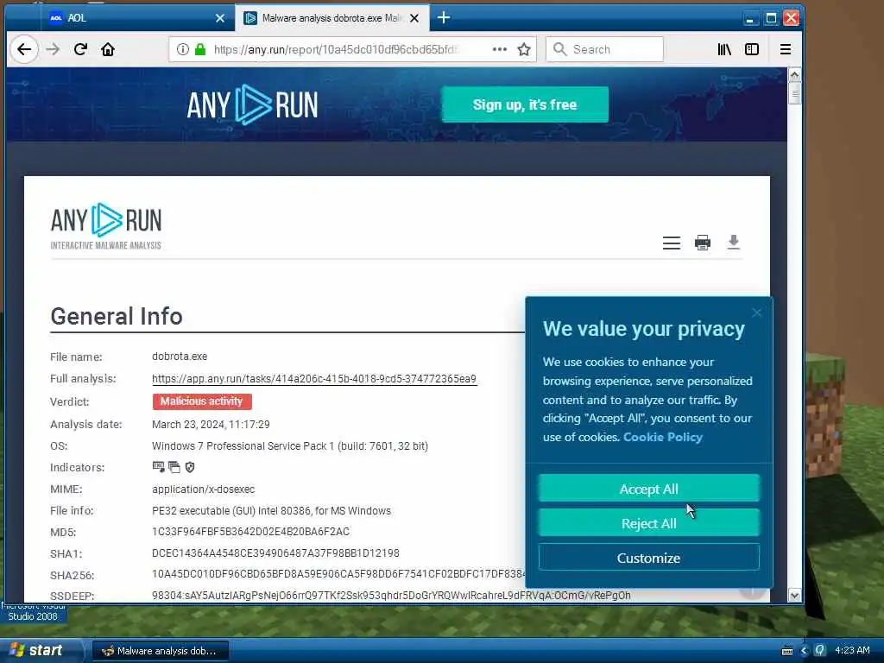The height and width of the screenshot is (663, 884).
Task: Click the 4:23 AM taskbar clock
Action: click(x=852, y=651)
